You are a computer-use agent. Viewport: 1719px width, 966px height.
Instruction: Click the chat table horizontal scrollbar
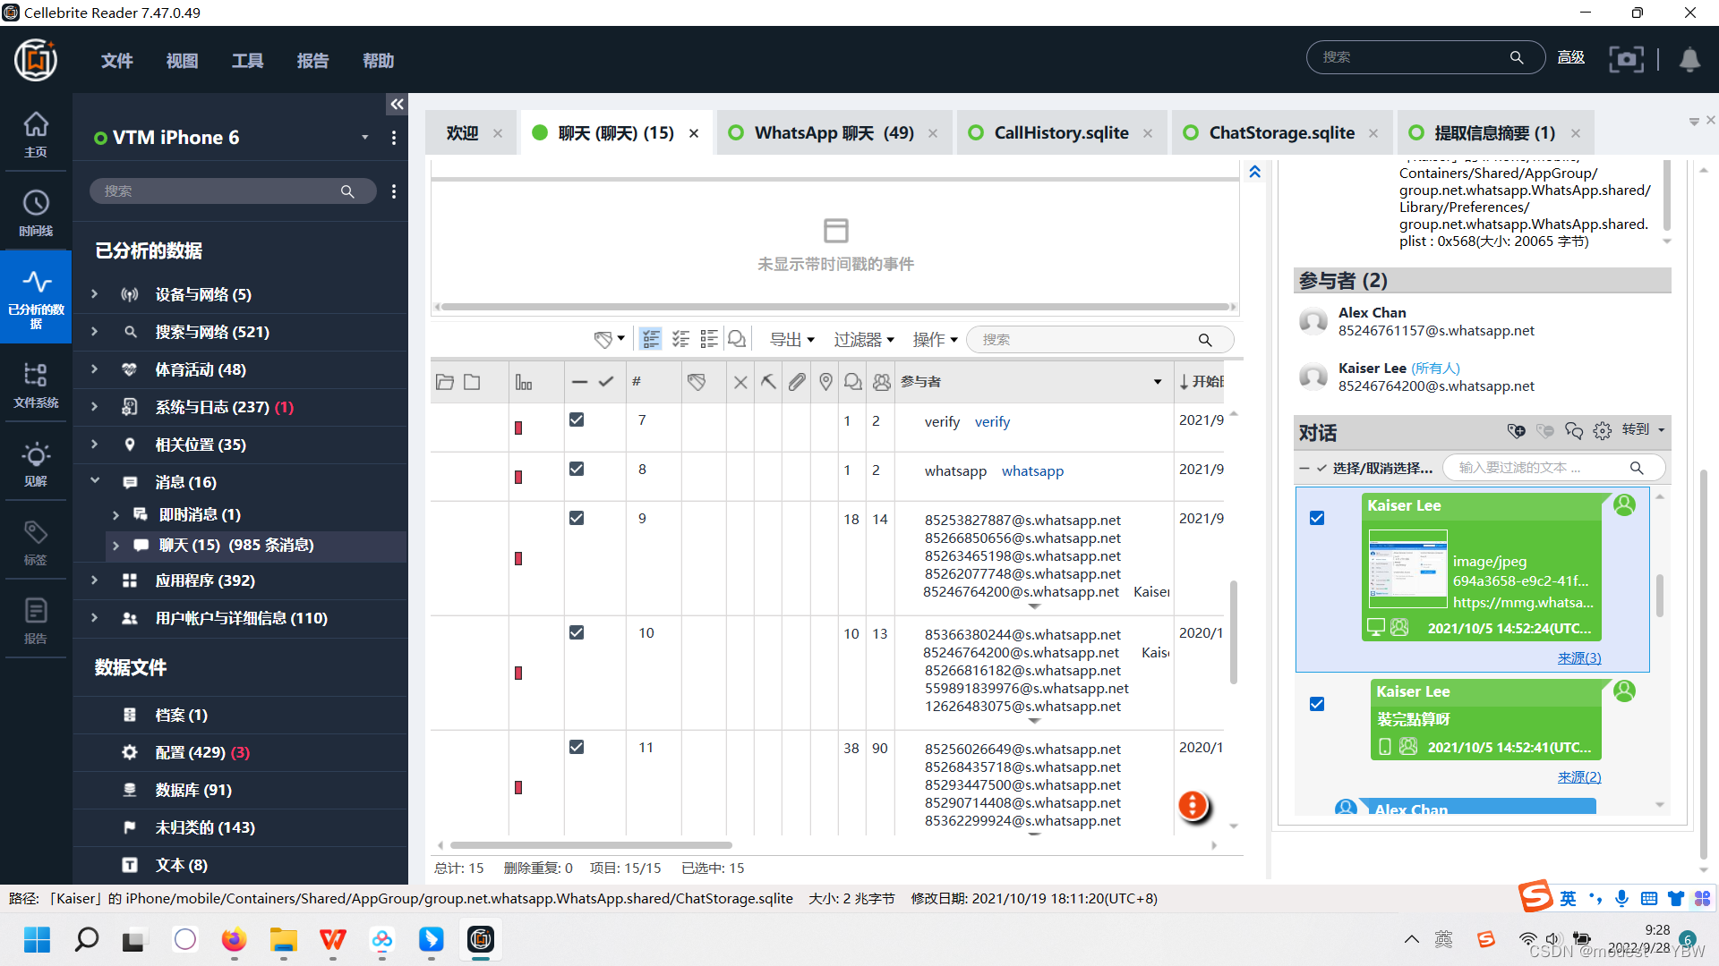(591, 845)
